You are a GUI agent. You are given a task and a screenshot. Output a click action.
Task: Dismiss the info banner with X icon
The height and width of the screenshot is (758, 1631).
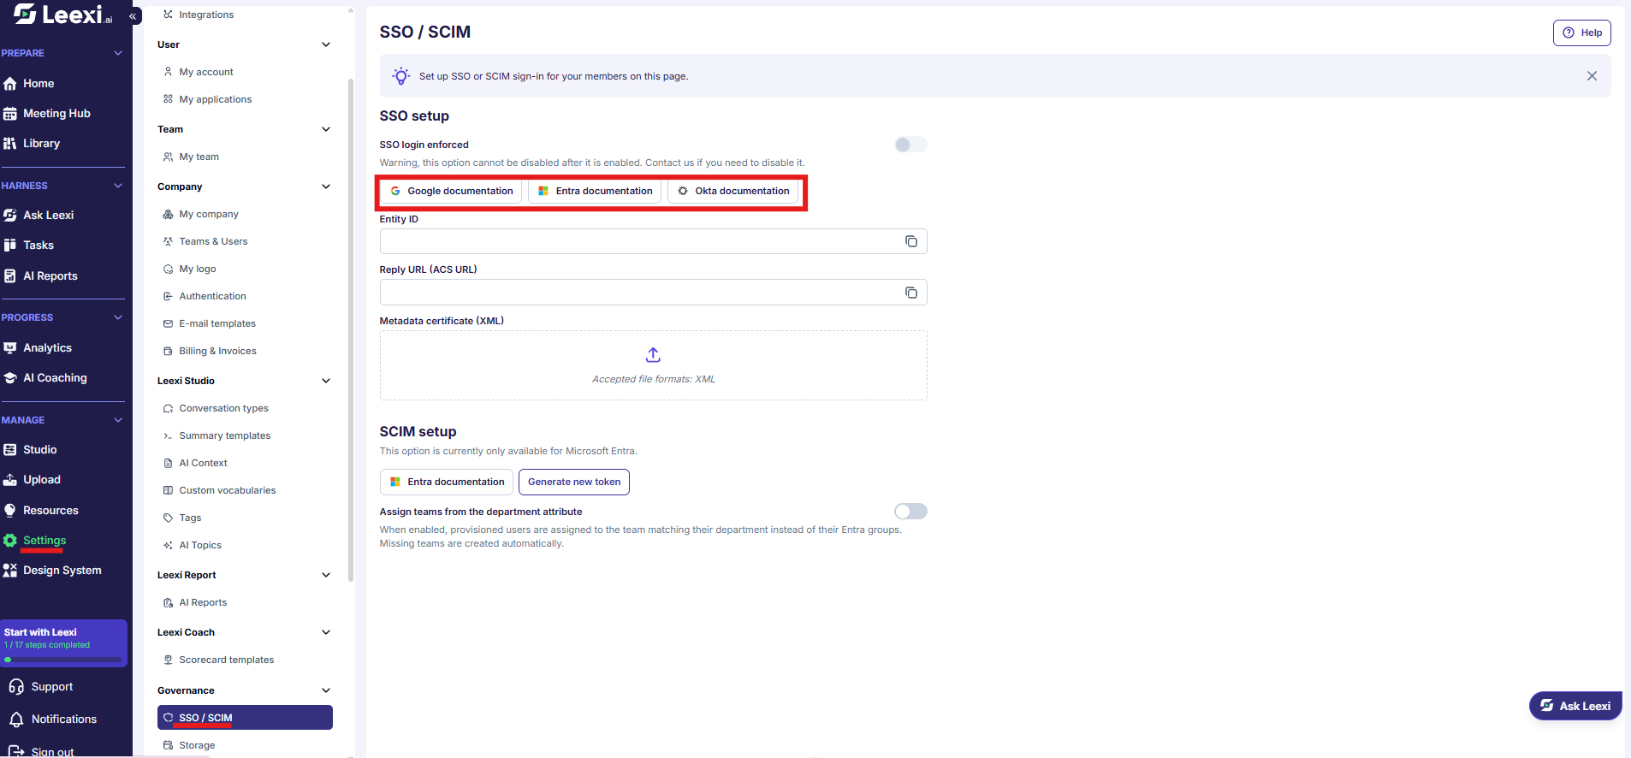pyautogui.click(x=1592, y=76)
